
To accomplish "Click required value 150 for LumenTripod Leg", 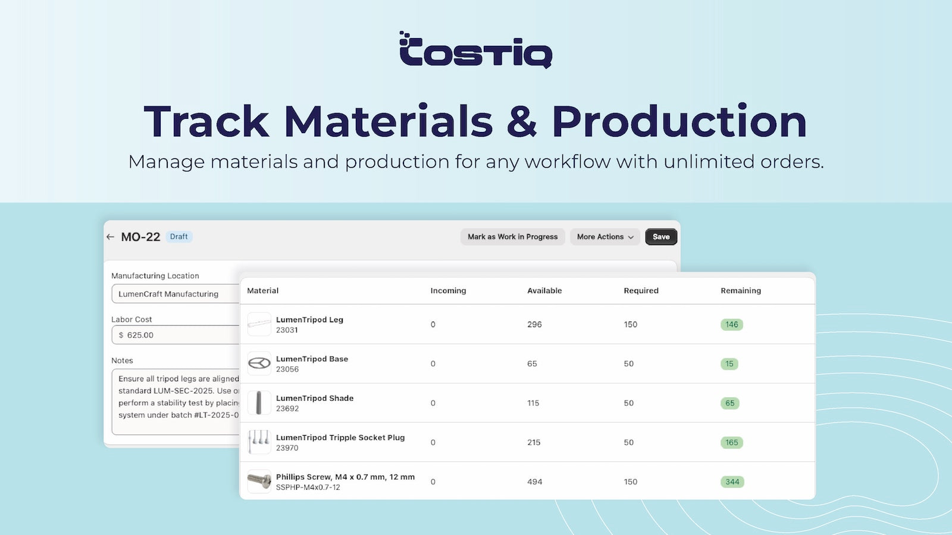I will (630, 325).
